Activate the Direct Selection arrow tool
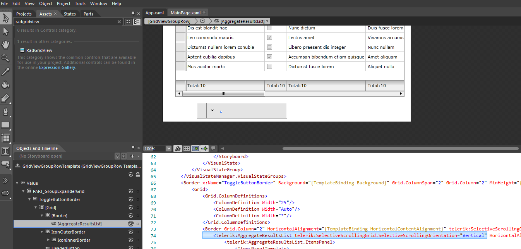The height and width of the screenshot is (249, 521). coord(5,31)
